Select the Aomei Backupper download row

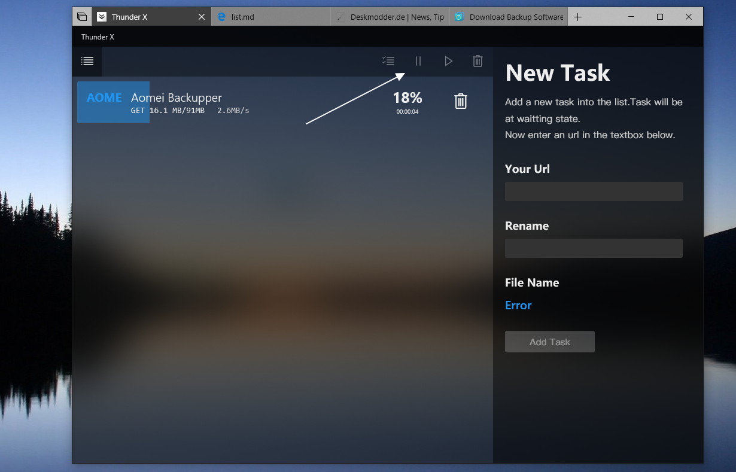click(282, 102)
